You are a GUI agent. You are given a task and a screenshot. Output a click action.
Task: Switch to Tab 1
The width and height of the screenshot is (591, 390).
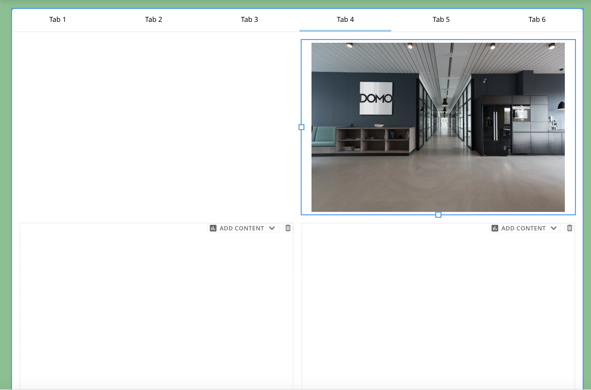click(57, 19)
